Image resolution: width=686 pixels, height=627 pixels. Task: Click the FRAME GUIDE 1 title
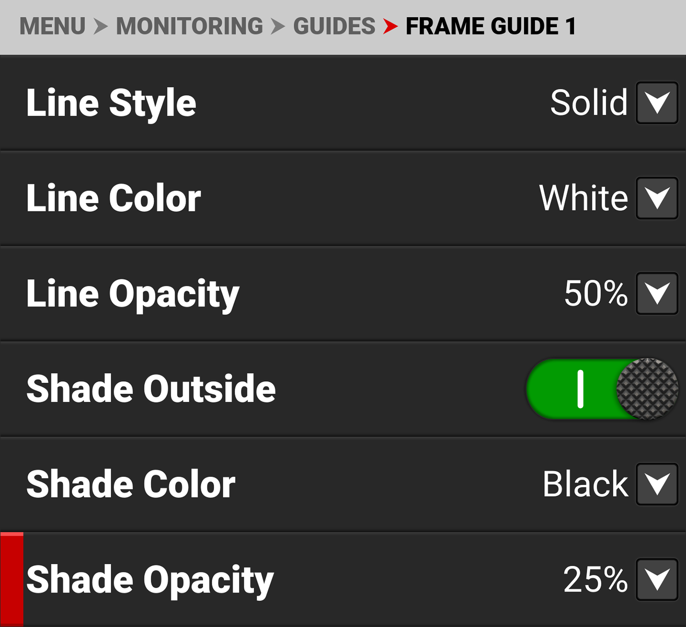tap(491, 26)
